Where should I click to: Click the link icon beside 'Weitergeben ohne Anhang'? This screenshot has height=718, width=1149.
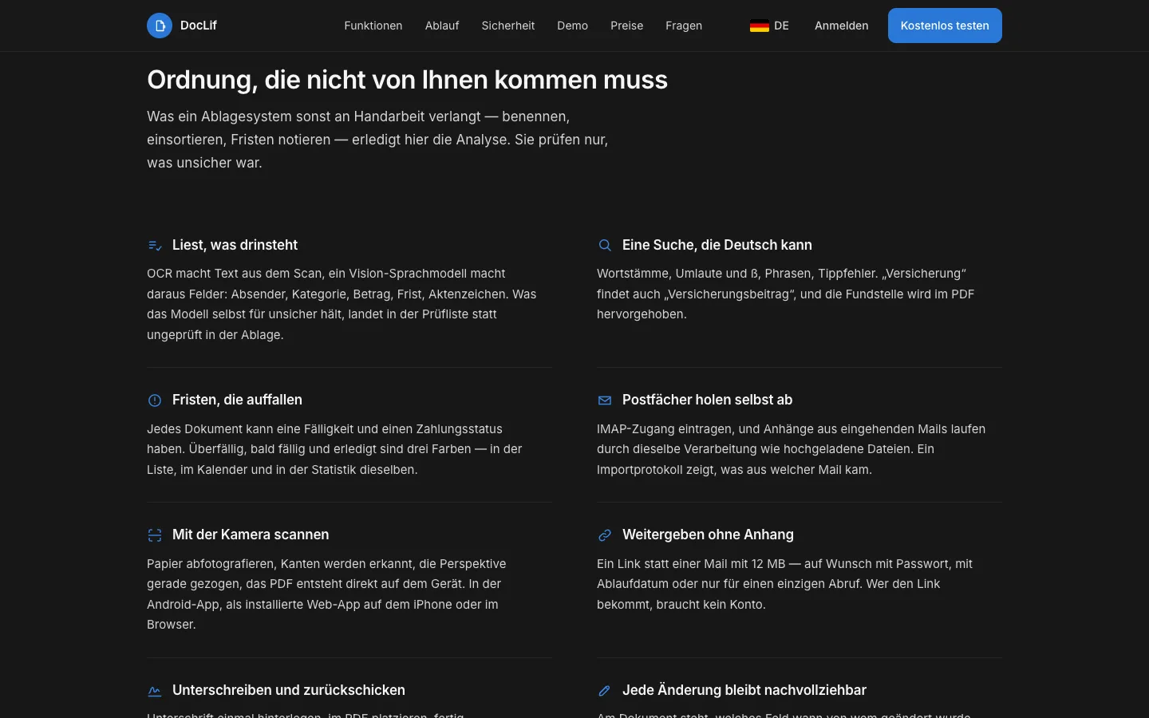tap(605, 535)
